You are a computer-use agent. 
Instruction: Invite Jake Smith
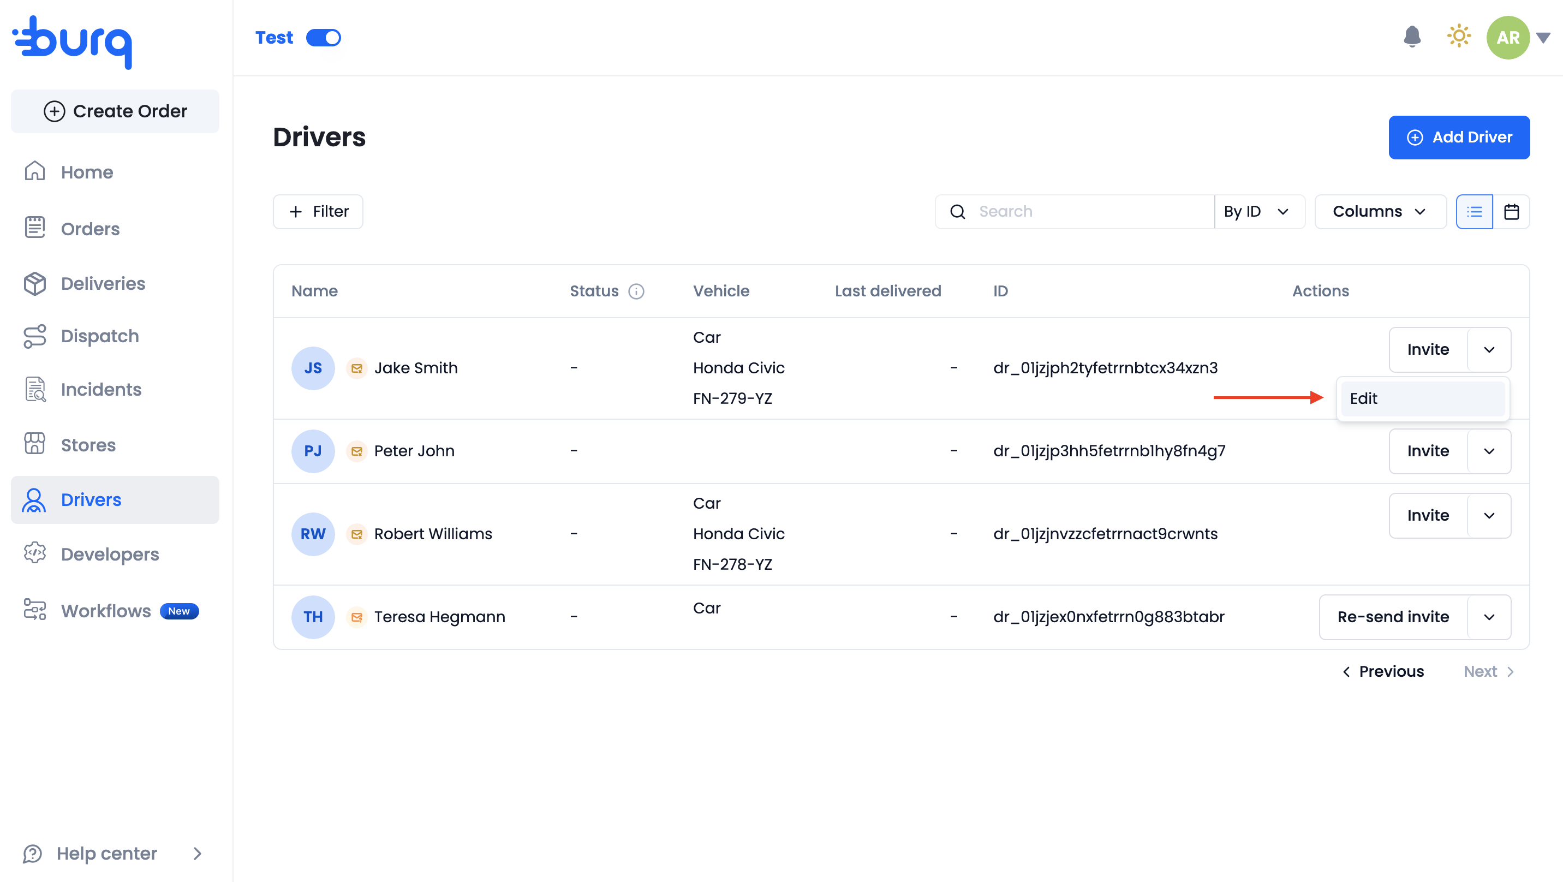[x=1428, y=350]
